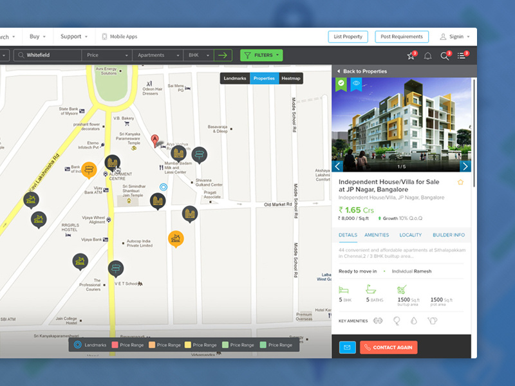
Task: Click the green verified badge on photo
Action: coord(341,84)
